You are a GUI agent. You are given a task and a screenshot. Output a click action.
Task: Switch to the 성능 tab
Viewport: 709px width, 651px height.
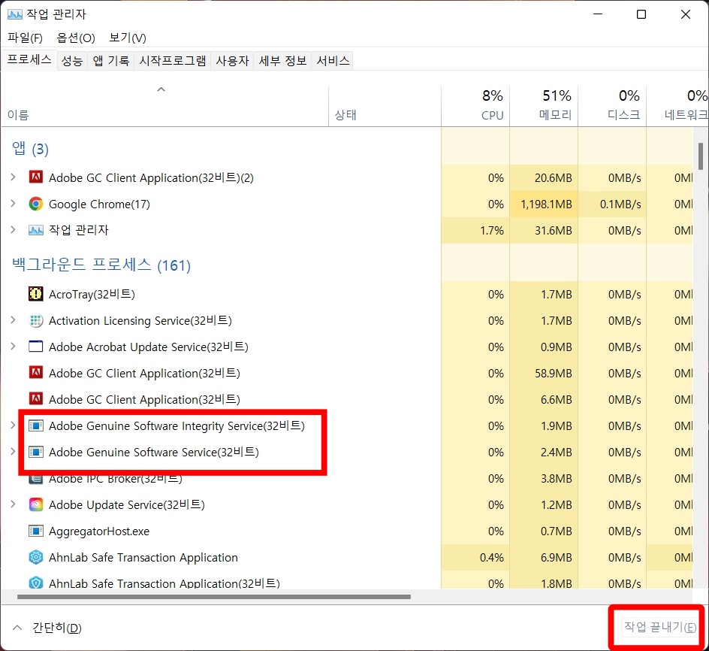click(72, 61)
